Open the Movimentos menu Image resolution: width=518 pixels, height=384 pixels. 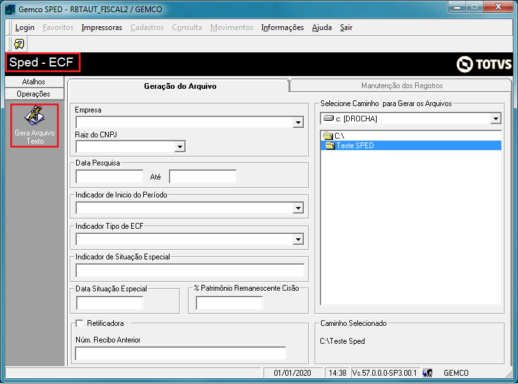(232, 27)
